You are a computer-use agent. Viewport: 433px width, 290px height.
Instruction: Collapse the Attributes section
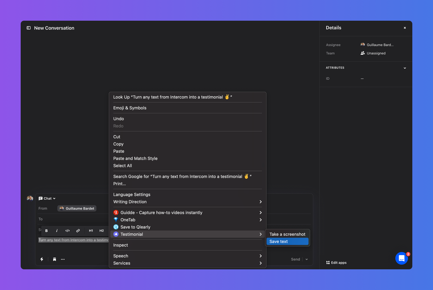click(405, 68)
